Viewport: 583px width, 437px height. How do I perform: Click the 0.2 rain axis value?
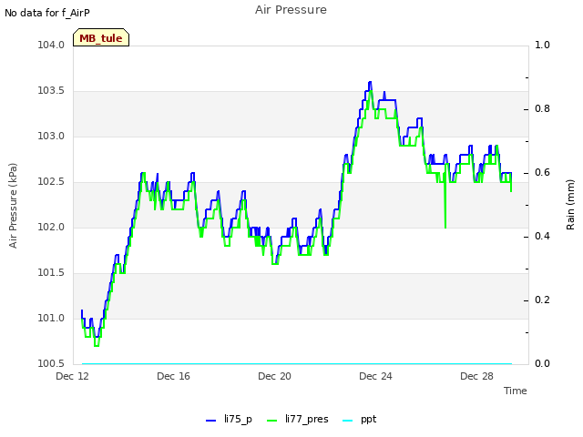coord(542,300)
